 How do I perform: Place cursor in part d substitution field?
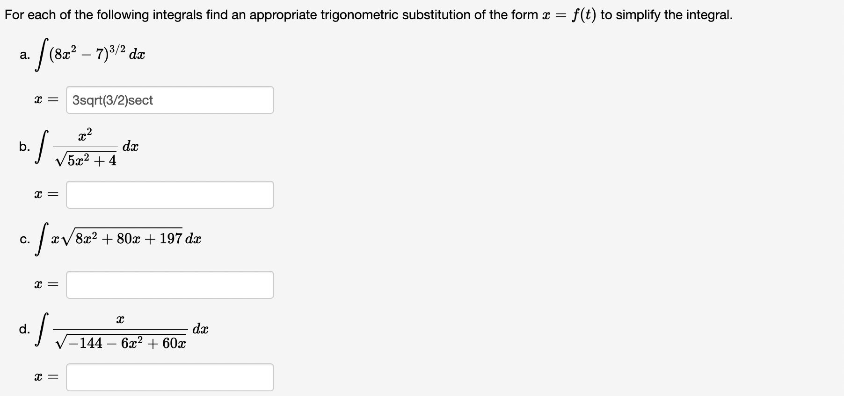tap(170, 377)
